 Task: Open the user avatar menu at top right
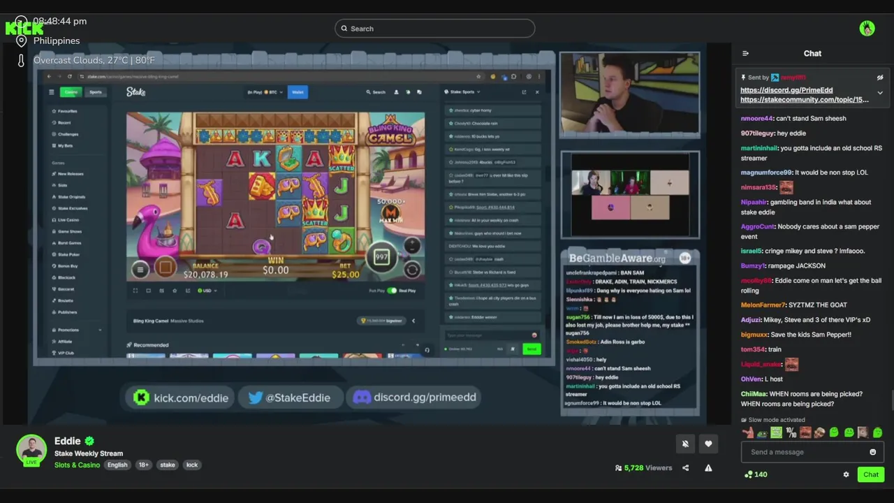(x=867, y=29)
